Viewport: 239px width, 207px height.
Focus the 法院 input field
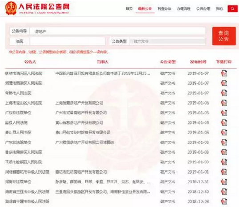point(68,41)
